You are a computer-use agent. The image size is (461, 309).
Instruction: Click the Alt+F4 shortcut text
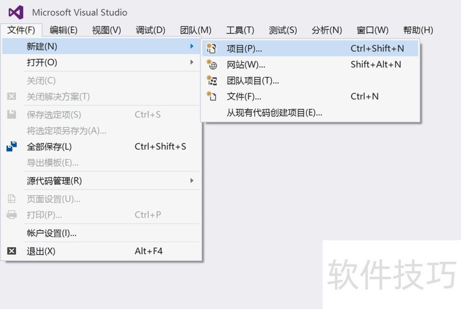[149, 251]
